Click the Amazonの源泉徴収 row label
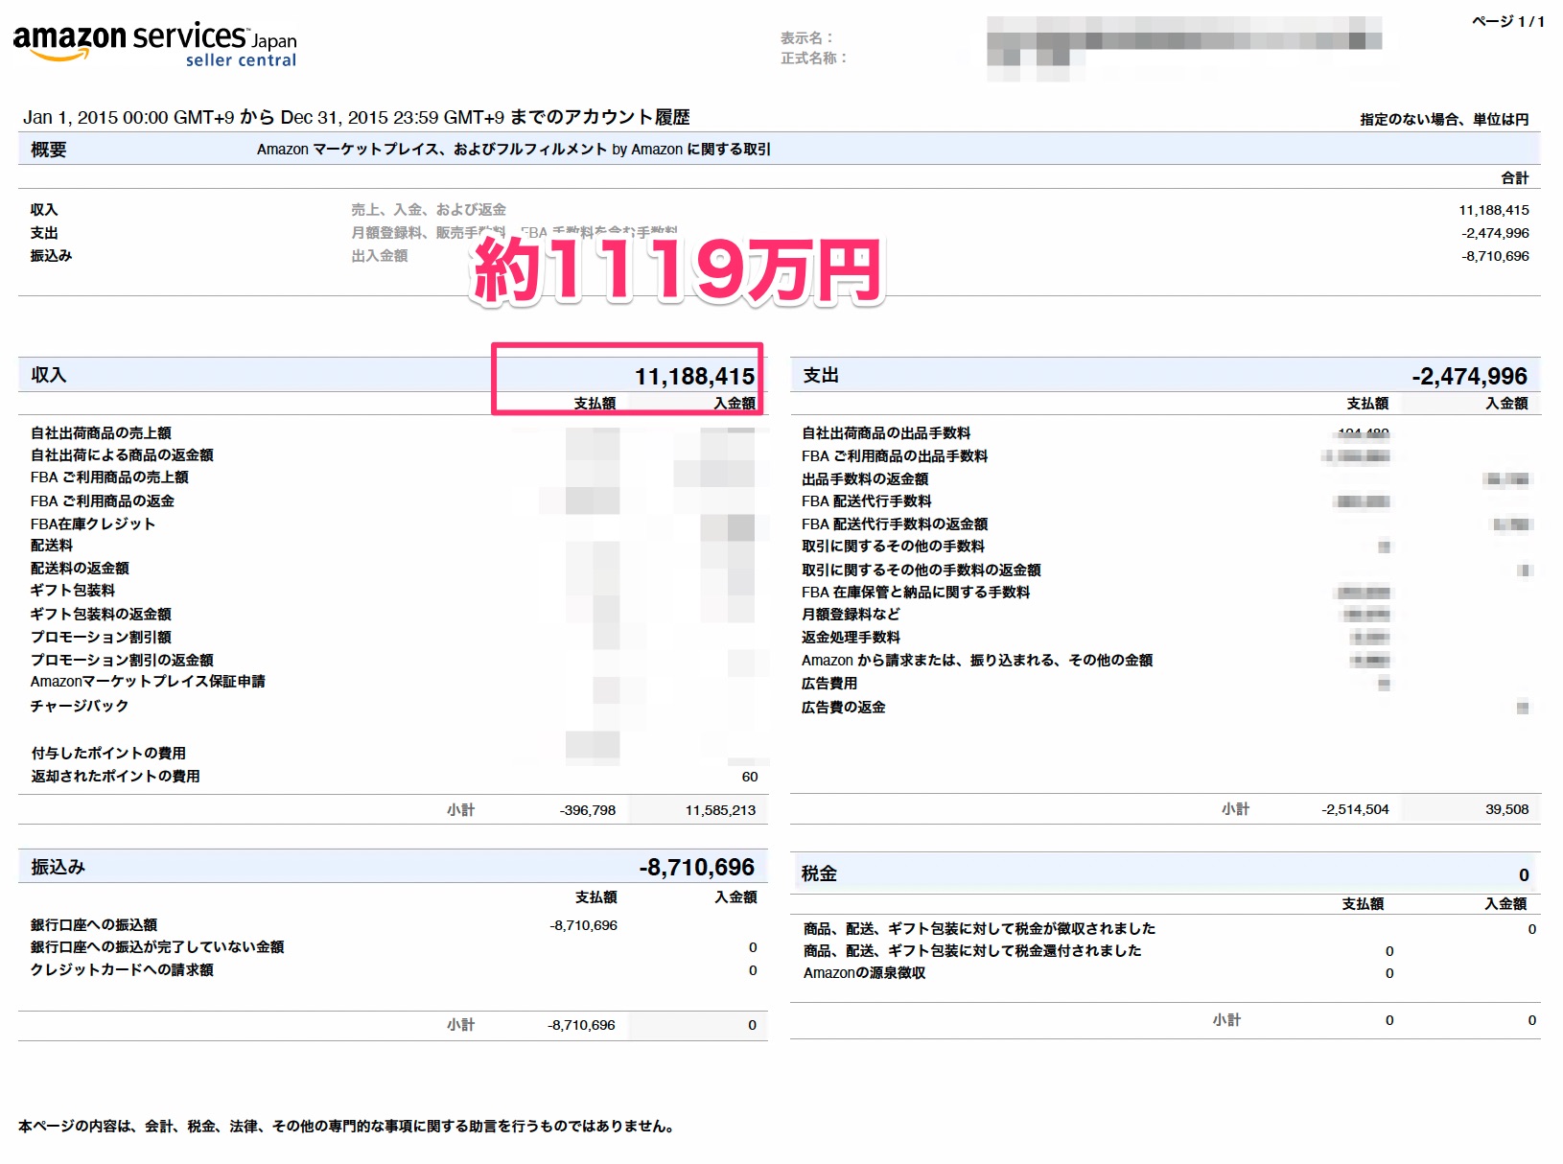This screenshot has height=1164, width=1563. [864, 972]
